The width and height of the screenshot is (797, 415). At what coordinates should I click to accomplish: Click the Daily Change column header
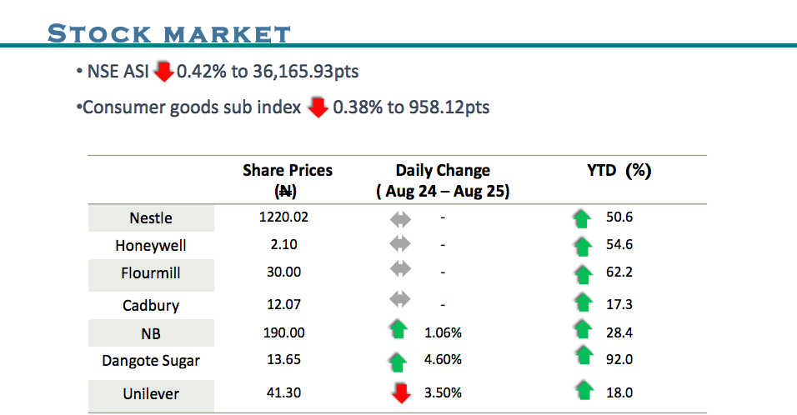click(443, 180)
